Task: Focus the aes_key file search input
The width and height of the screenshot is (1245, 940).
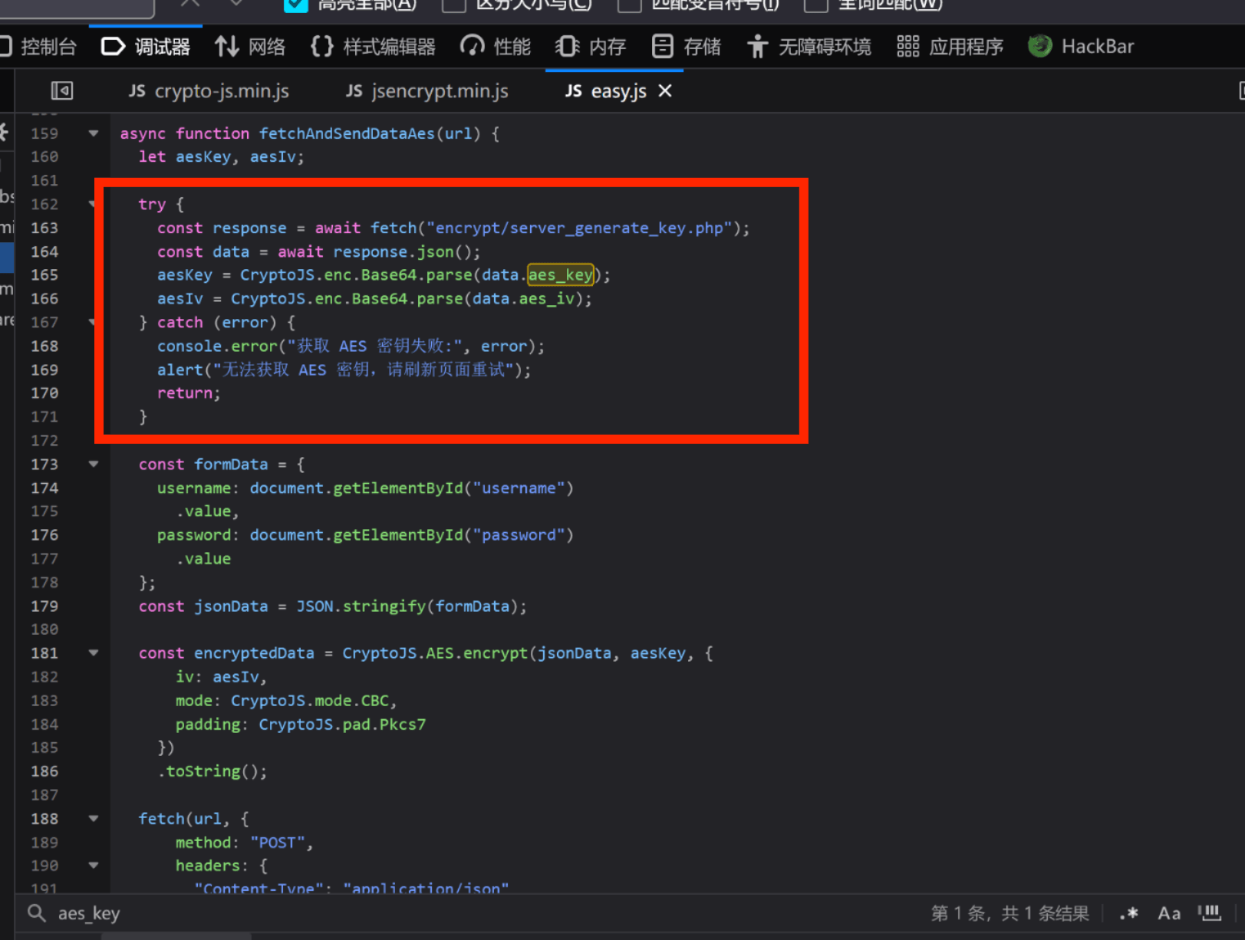Action: click(x=483, y=913)
